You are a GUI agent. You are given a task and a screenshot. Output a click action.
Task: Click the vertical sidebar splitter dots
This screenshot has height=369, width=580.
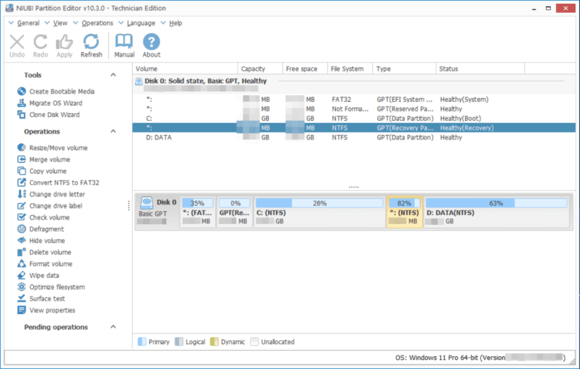[x=128, y=205]
